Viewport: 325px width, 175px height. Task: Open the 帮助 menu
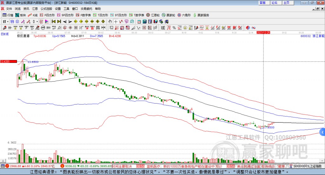pos(98,9)
